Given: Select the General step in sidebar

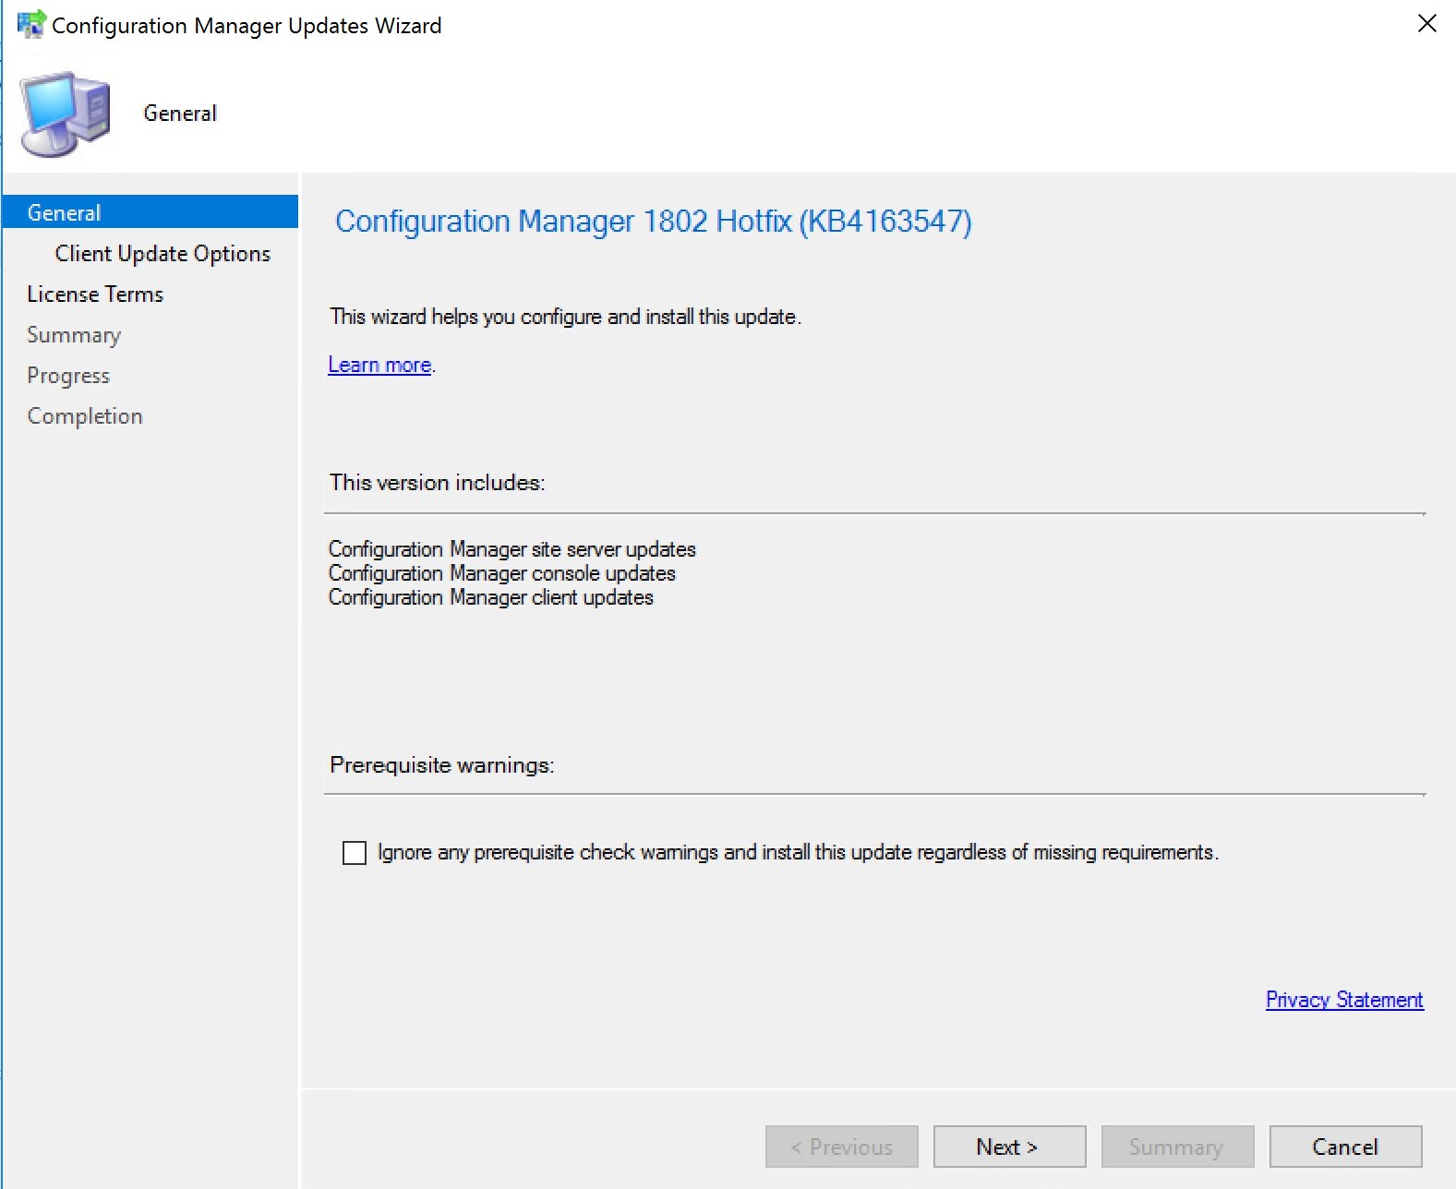Looking at the screenshot, I should tap(150, 212).
